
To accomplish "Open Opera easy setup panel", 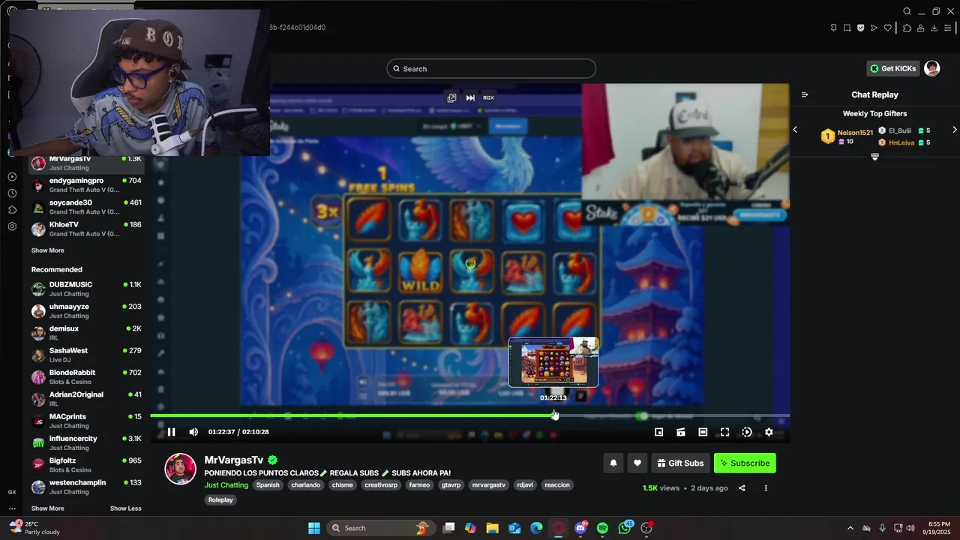I will (948, 28).
